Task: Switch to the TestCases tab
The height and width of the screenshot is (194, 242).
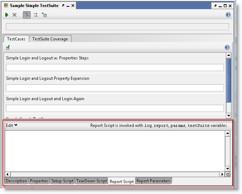Action: coord(16,39)
